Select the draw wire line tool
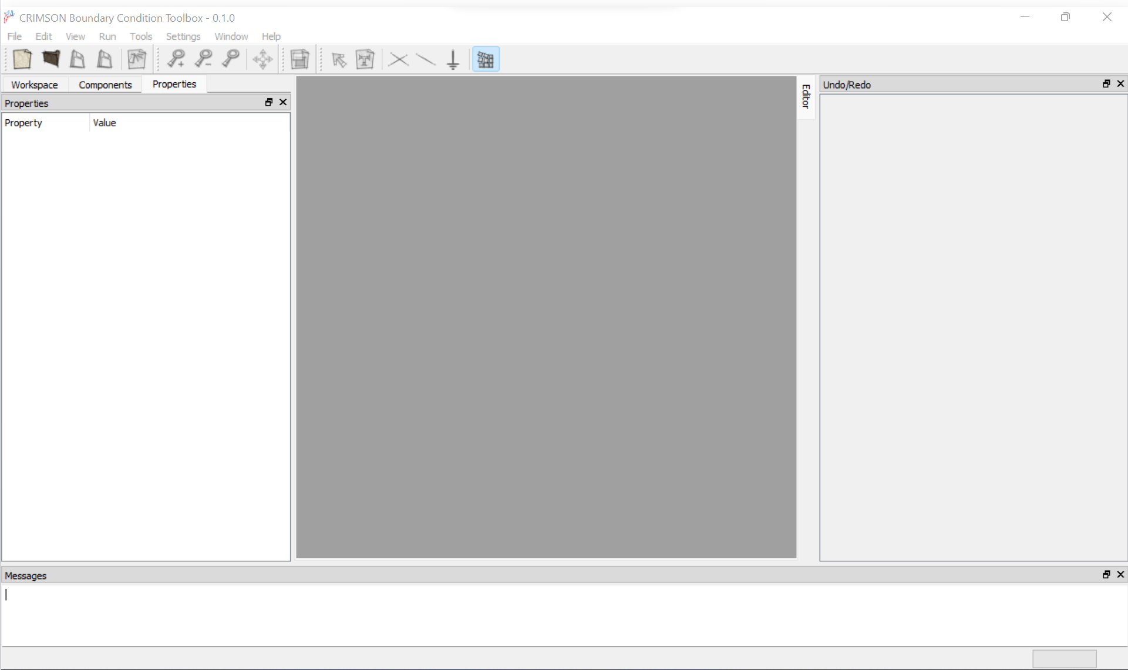The width and height of the screenshot is (1128, 670). point(425,59)
